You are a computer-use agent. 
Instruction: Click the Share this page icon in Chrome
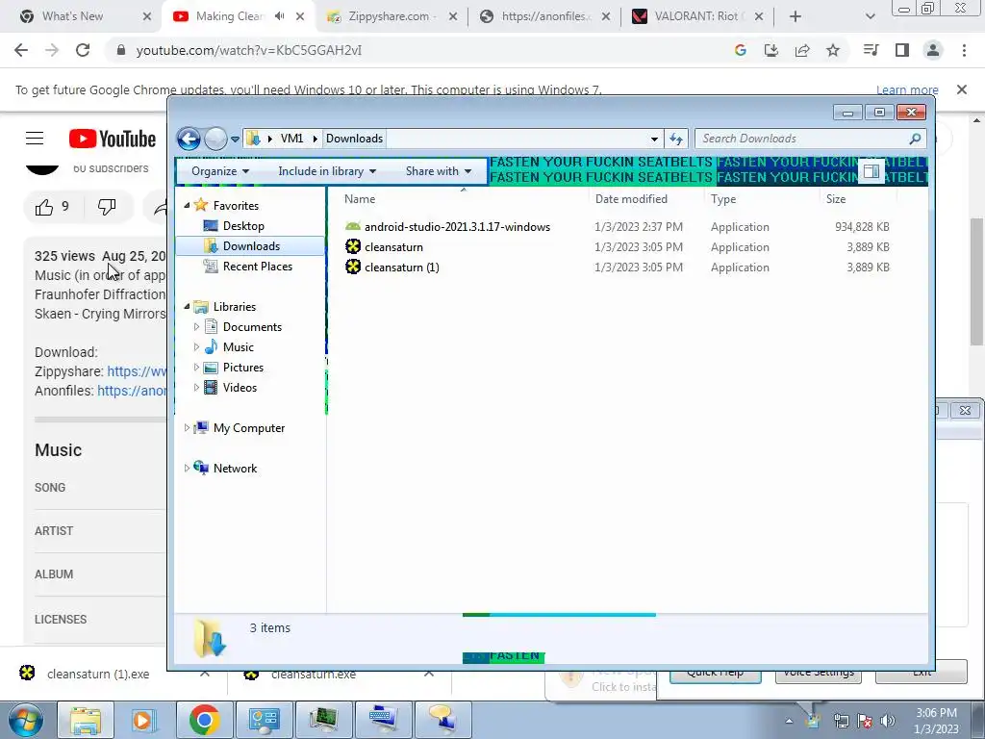pos(802,50)
